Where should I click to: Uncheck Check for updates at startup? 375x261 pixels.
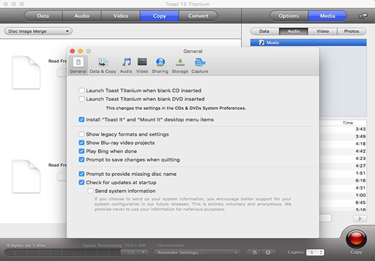(x=81, y=183)
